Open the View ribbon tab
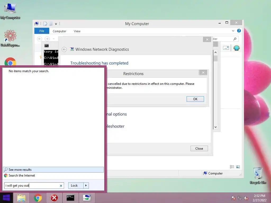 pyautogui.click(x=77, y=31)
